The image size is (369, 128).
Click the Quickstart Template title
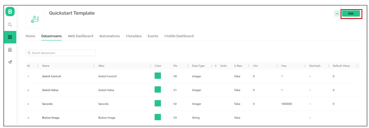tap(72, 13)
